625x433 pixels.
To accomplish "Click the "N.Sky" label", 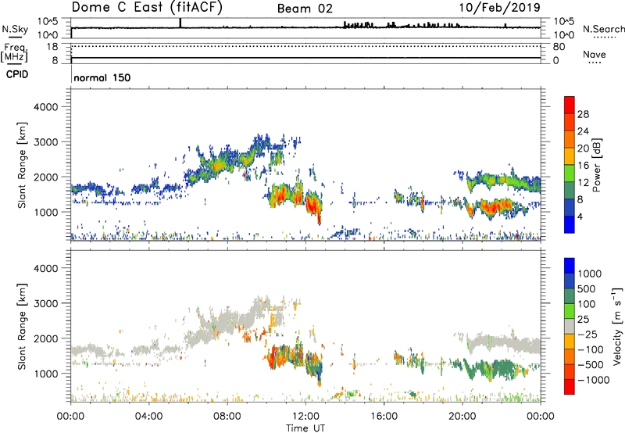I will coord(15,29).
